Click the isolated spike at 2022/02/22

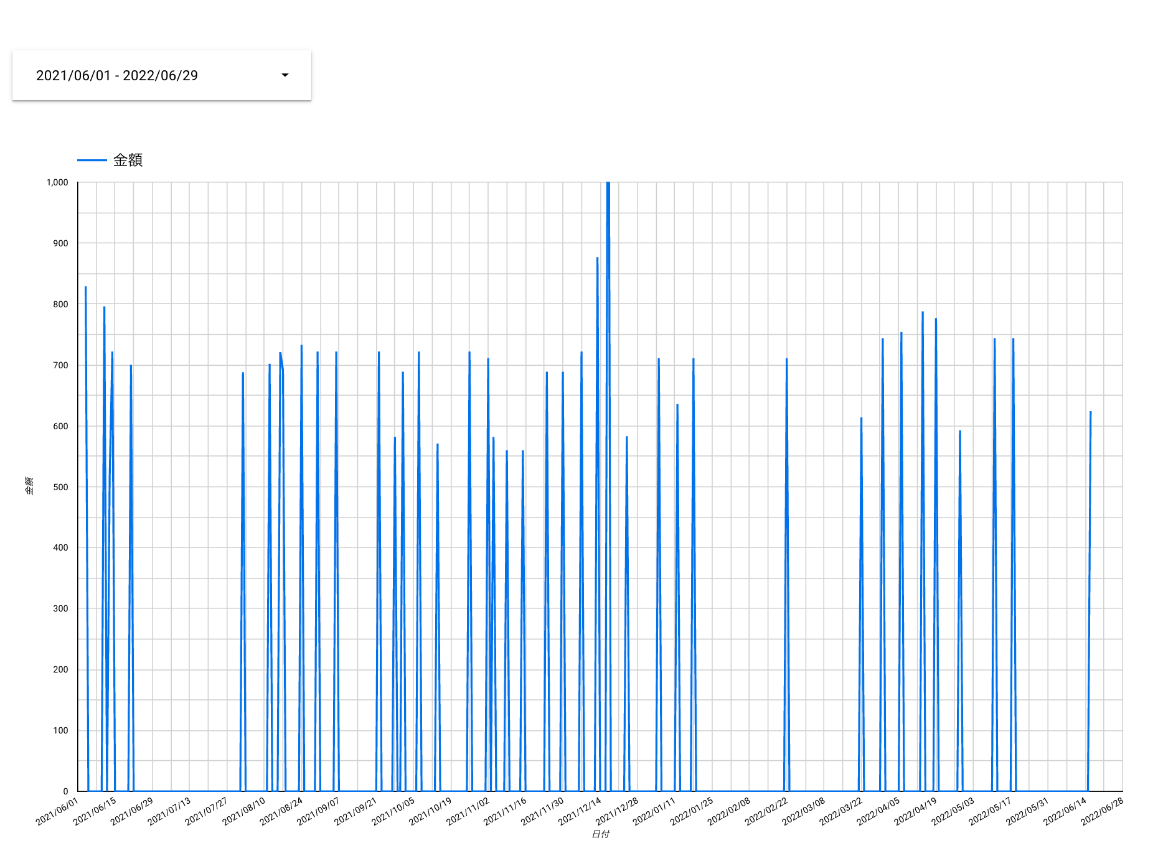click(786, 575)
